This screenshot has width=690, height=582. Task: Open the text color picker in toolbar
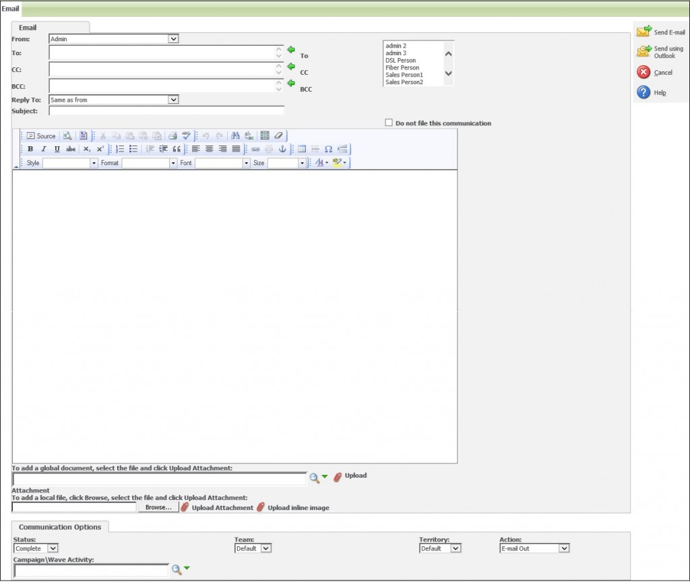coord(321,163)
